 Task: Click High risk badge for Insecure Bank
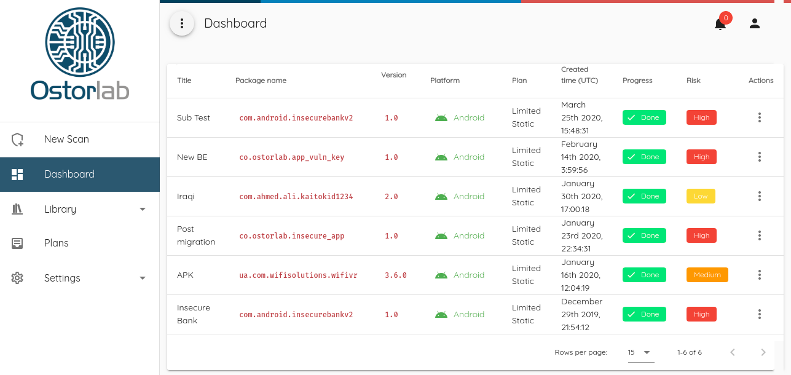coord(701,314)
